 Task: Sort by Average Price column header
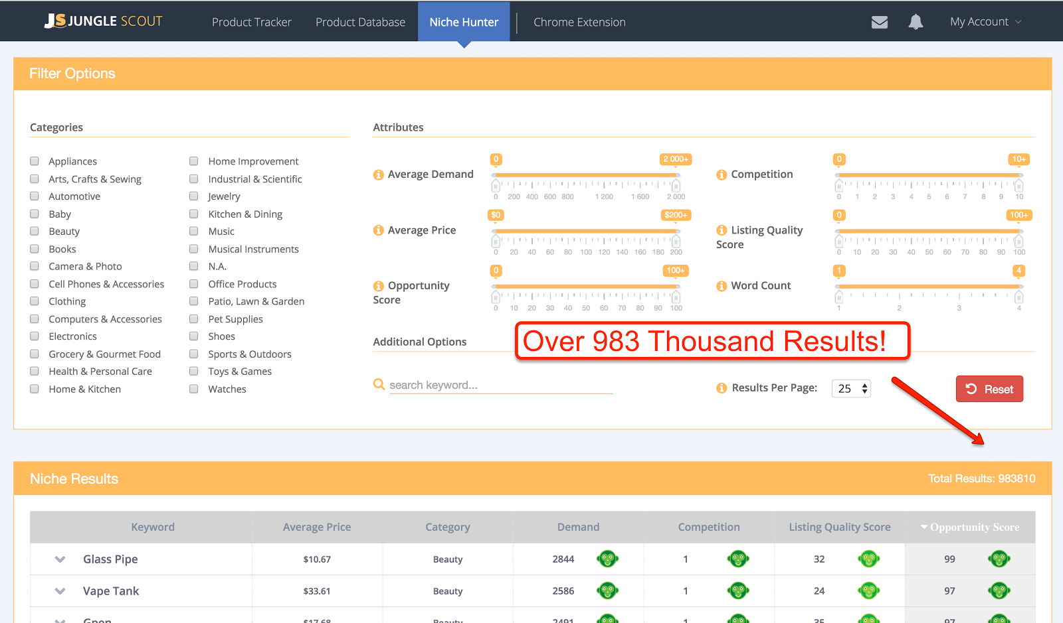(x=317, y=527)
